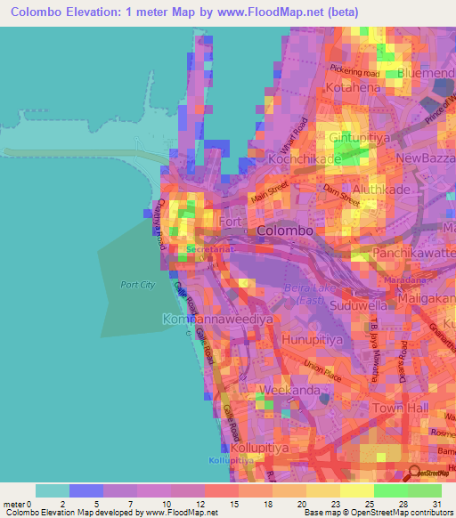This screenshot has width=456, height=518.
Task: Click the large 'Kollupitiya' district label
Action: pyautogui.click(x=259, y=448)
